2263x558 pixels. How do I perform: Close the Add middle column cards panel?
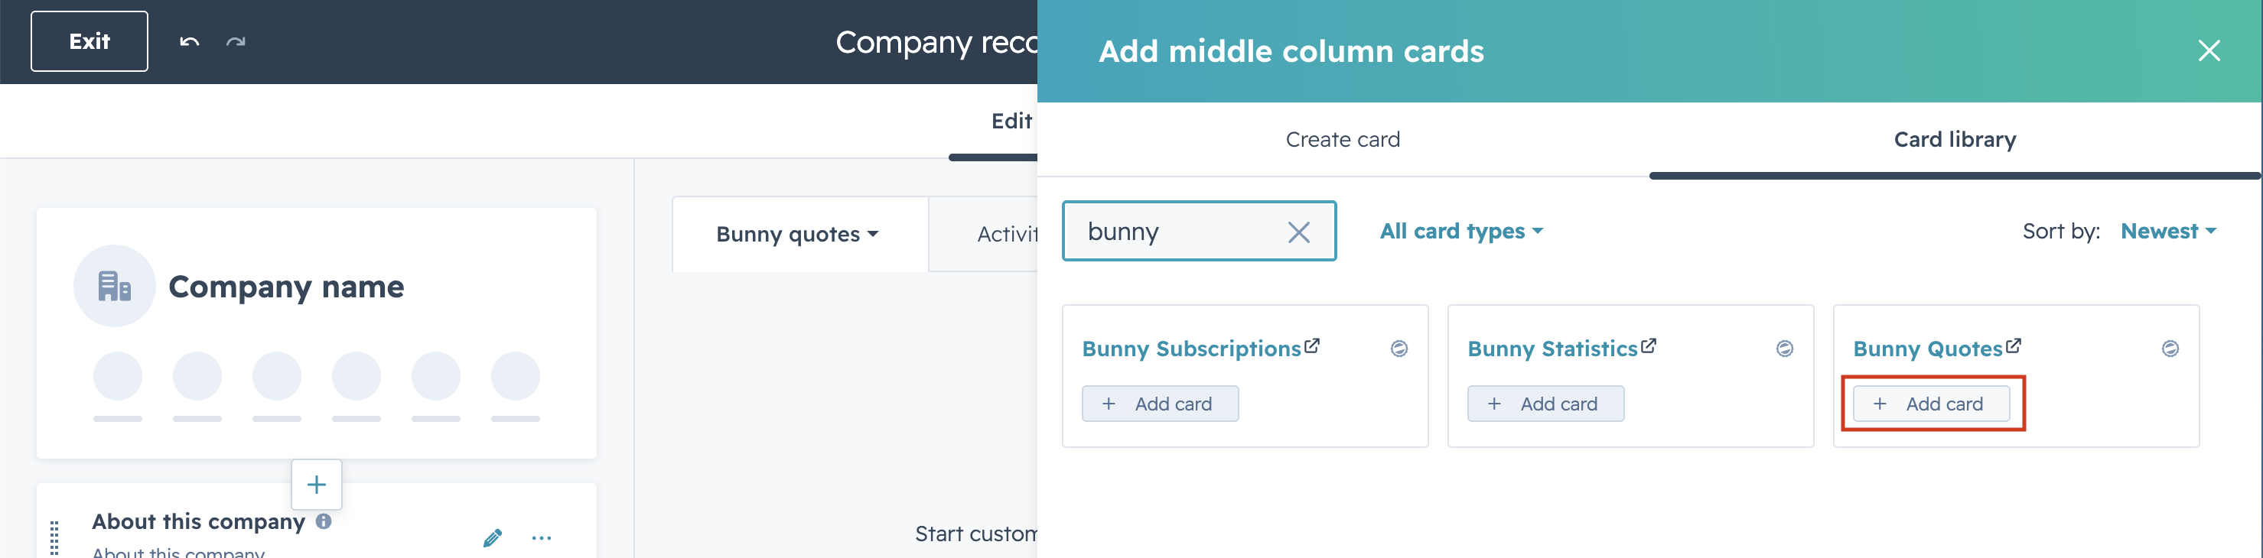[x=2209, y=51]
